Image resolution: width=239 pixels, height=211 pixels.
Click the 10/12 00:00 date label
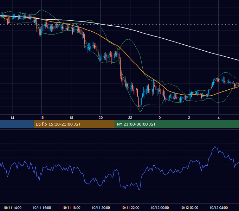coord(160,207)
